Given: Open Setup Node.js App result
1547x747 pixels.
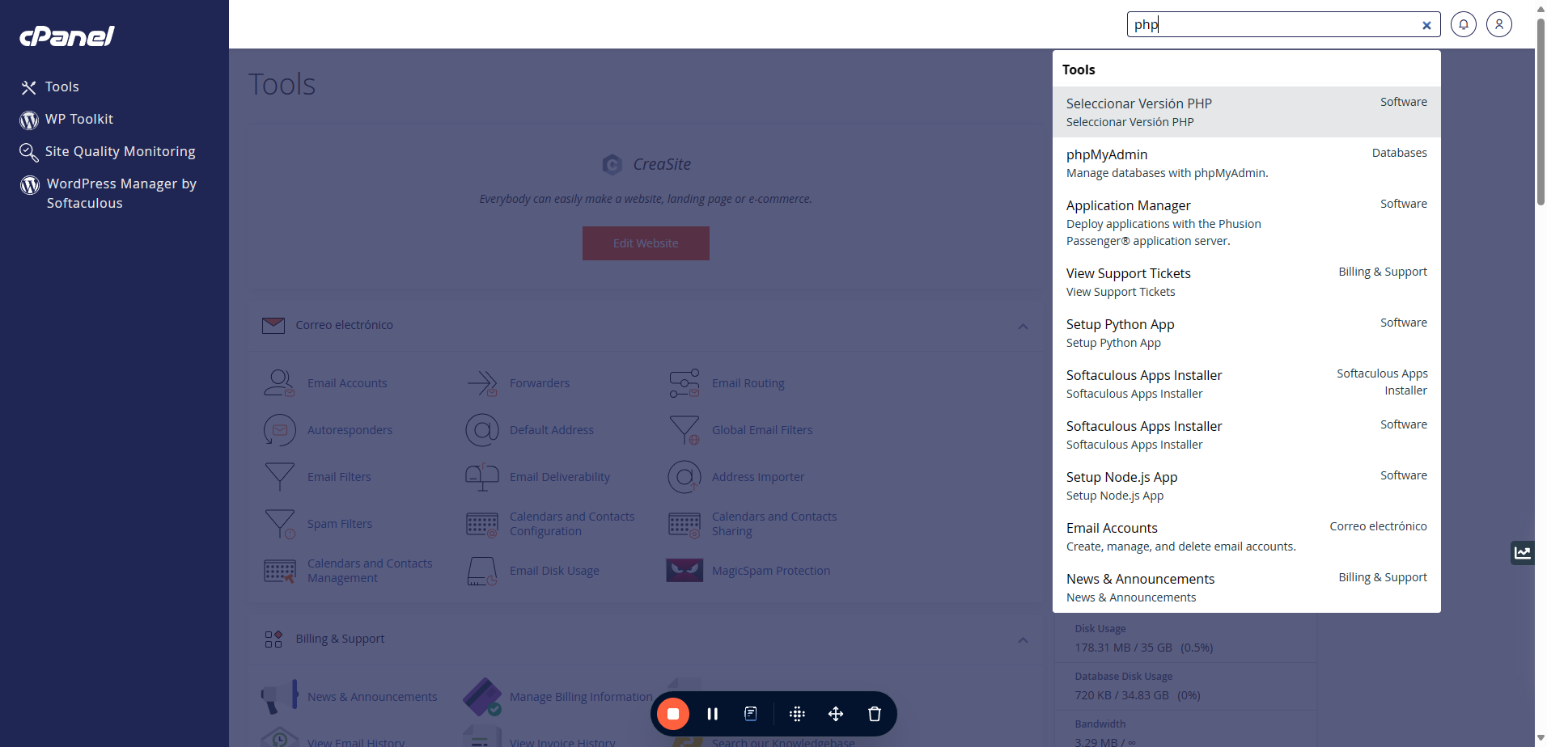Looking at the screenshot, I should point(1246,485).
